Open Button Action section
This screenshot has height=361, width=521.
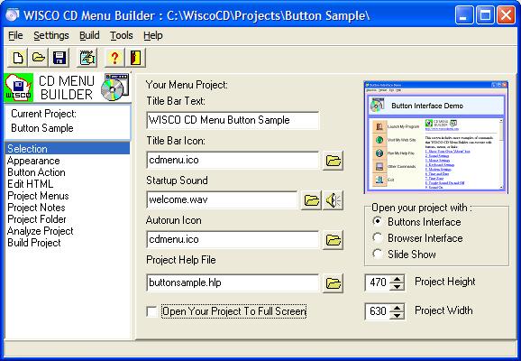[68, 172]
